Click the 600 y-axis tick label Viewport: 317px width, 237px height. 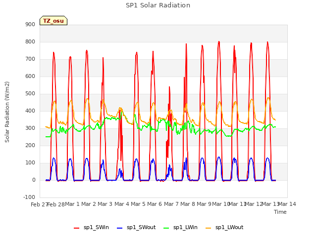click(30, 76)
